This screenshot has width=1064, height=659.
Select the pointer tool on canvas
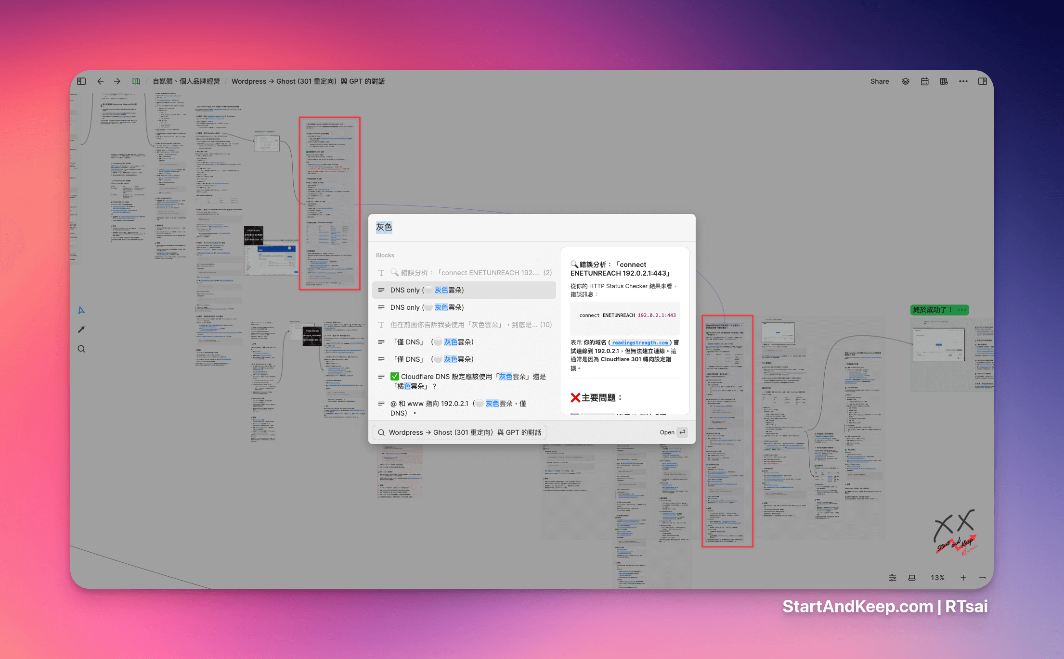(x=81, y=310)
